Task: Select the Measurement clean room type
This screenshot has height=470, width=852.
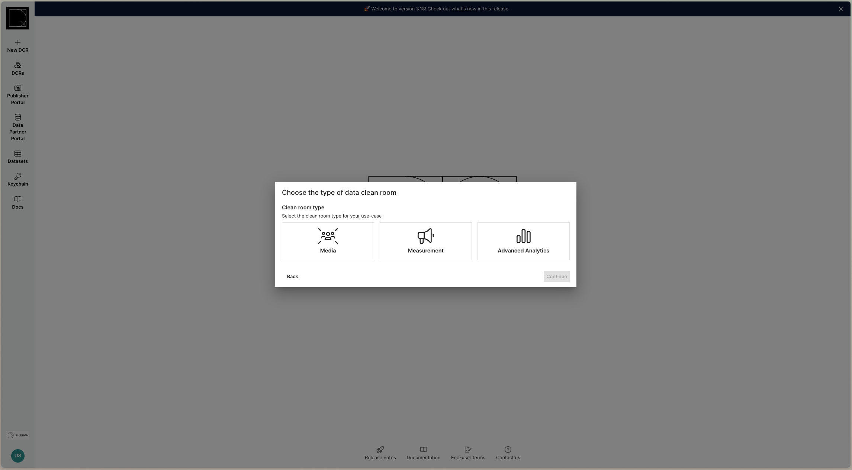Action: point(425,241)
